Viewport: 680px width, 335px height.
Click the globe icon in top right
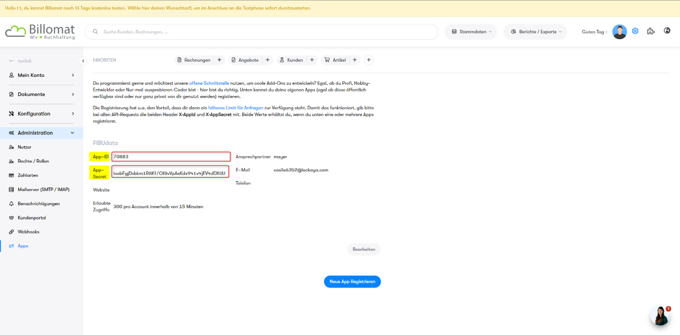pos(667,30)
